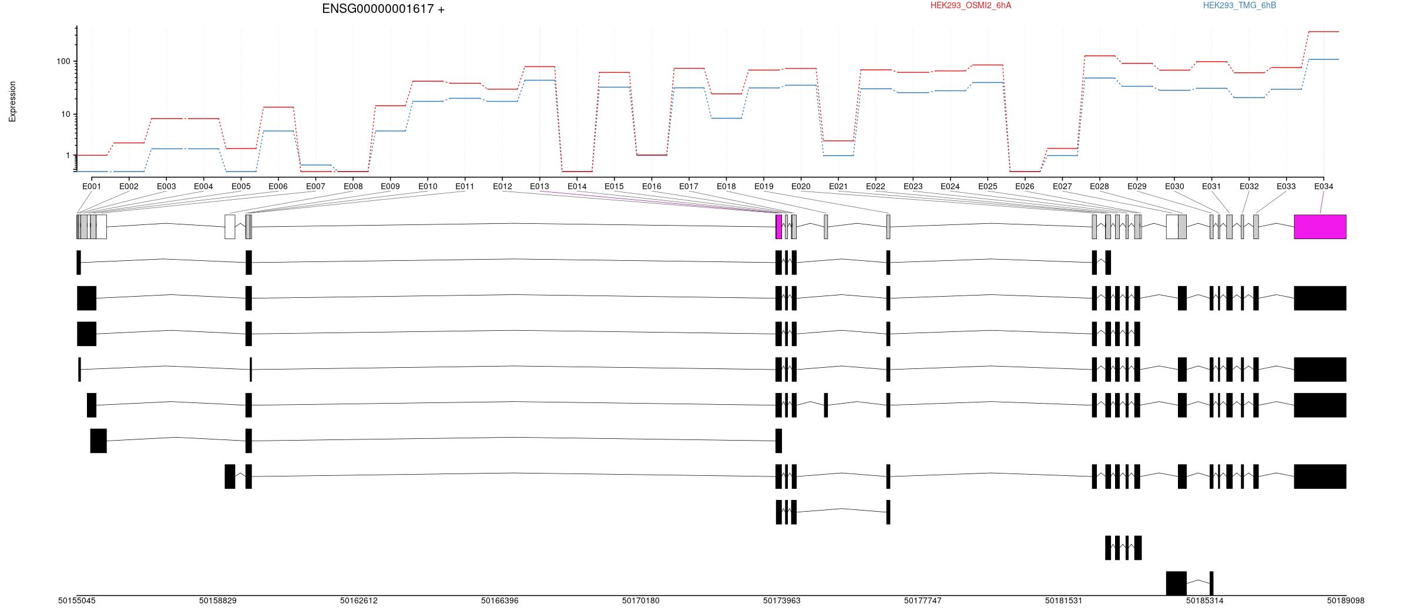Click genomic coordinate 50181531
The height and width of the screenshot is (611, 1410).
pyautogui.click(x=1064, y=600)
